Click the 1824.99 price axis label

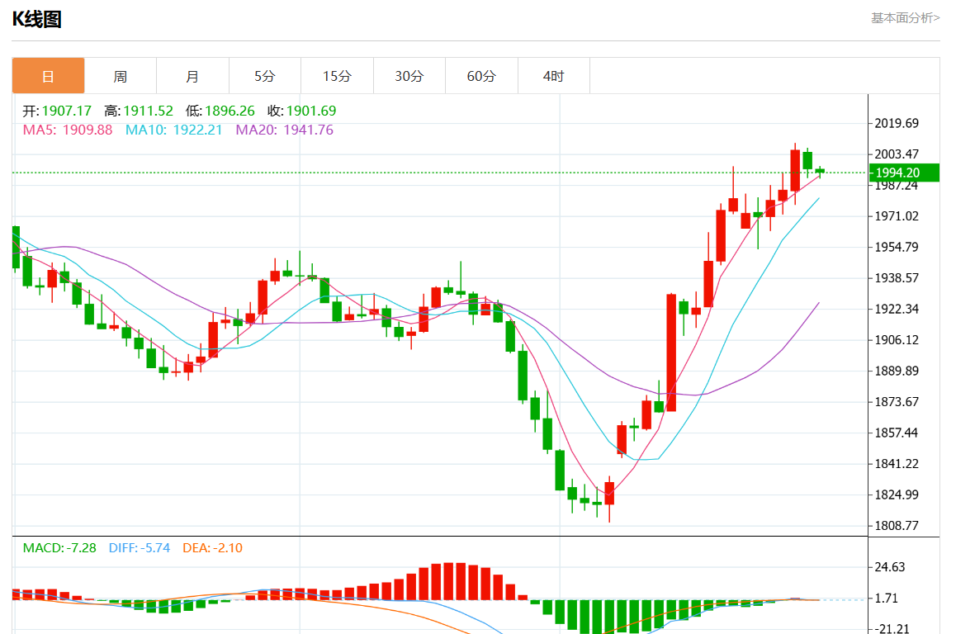(897, 495)
